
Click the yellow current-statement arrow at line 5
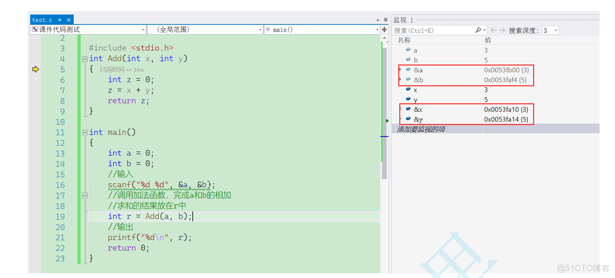tap(35, 69)
